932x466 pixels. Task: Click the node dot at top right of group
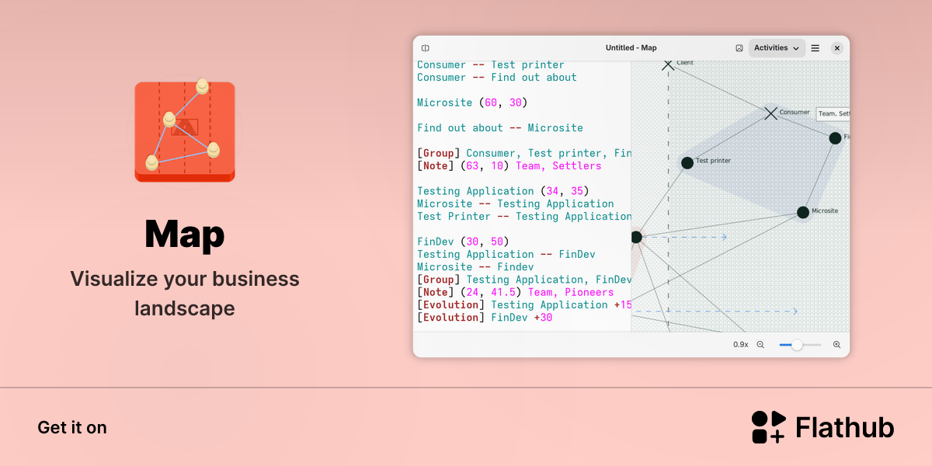(835, 138)
